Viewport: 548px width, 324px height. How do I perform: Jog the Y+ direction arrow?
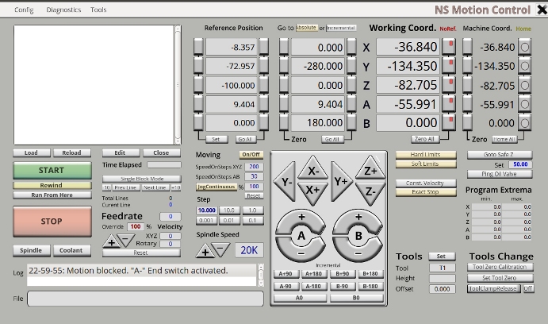click(x=341, y=181)
